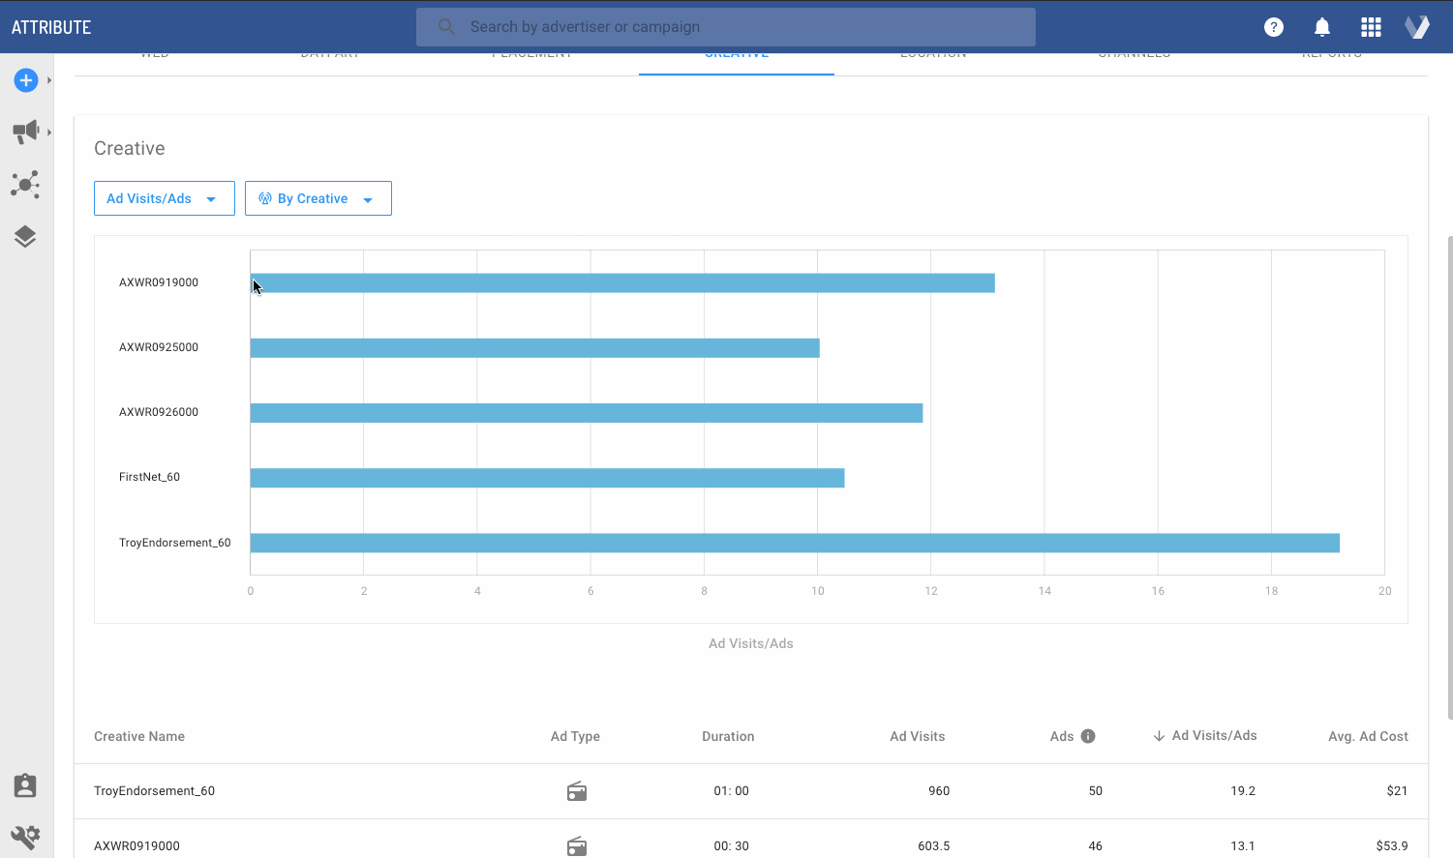Click the video ad type icon for TroyEndorsement_60

pyautogui.click(x=577, y=790)
